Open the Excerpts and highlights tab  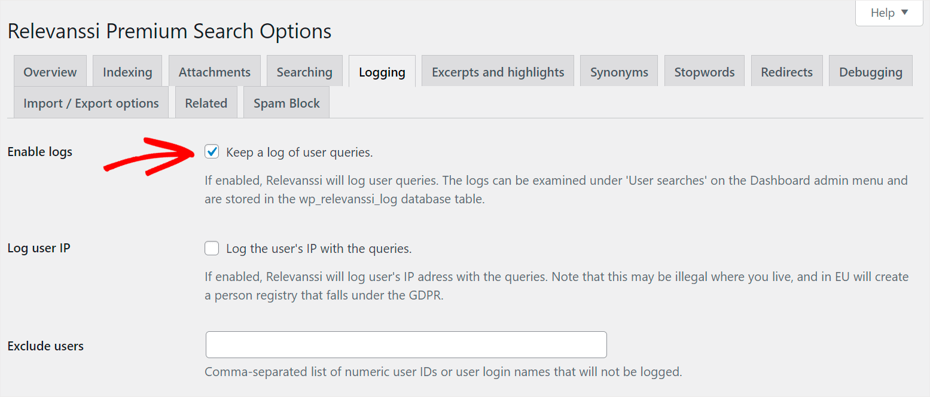tap(497, 71)
